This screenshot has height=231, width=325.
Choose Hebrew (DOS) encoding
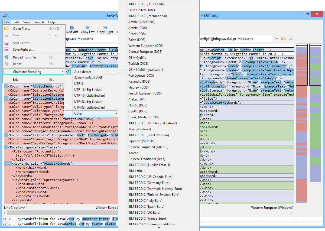pos(159,87)
